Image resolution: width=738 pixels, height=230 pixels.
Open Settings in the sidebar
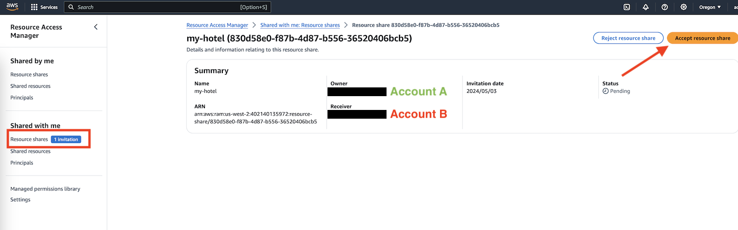click(20, 200)
